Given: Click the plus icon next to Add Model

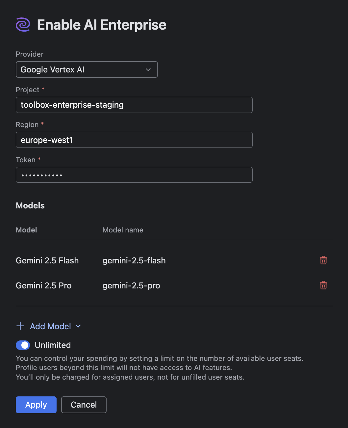Looking at the screenshot, I should click(20, 326).
